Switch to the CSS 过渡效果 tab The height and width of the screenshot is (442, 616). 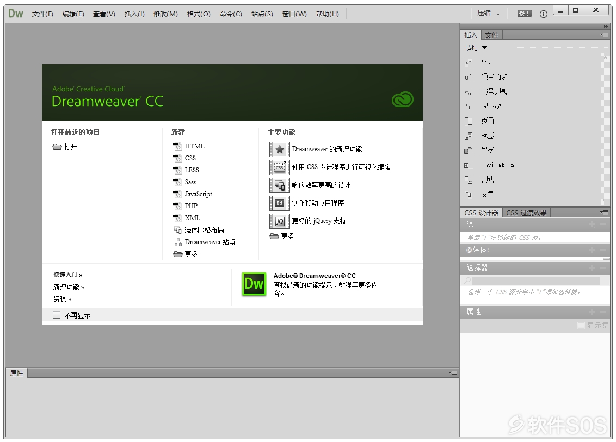click(x=526, y=213)
